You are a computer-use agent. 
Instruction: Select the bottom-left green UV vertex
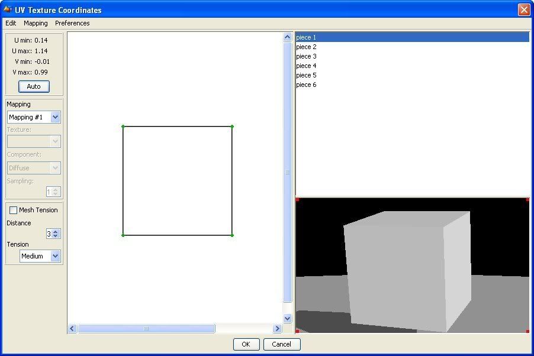(x=123, y=235)
